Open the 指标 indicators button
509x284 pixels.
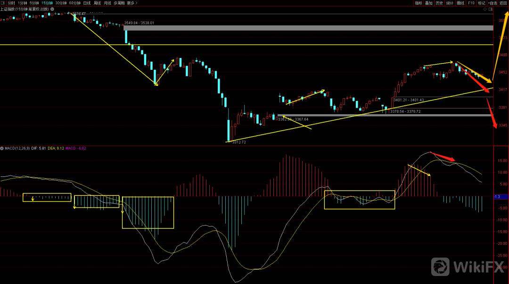[419, 3]
